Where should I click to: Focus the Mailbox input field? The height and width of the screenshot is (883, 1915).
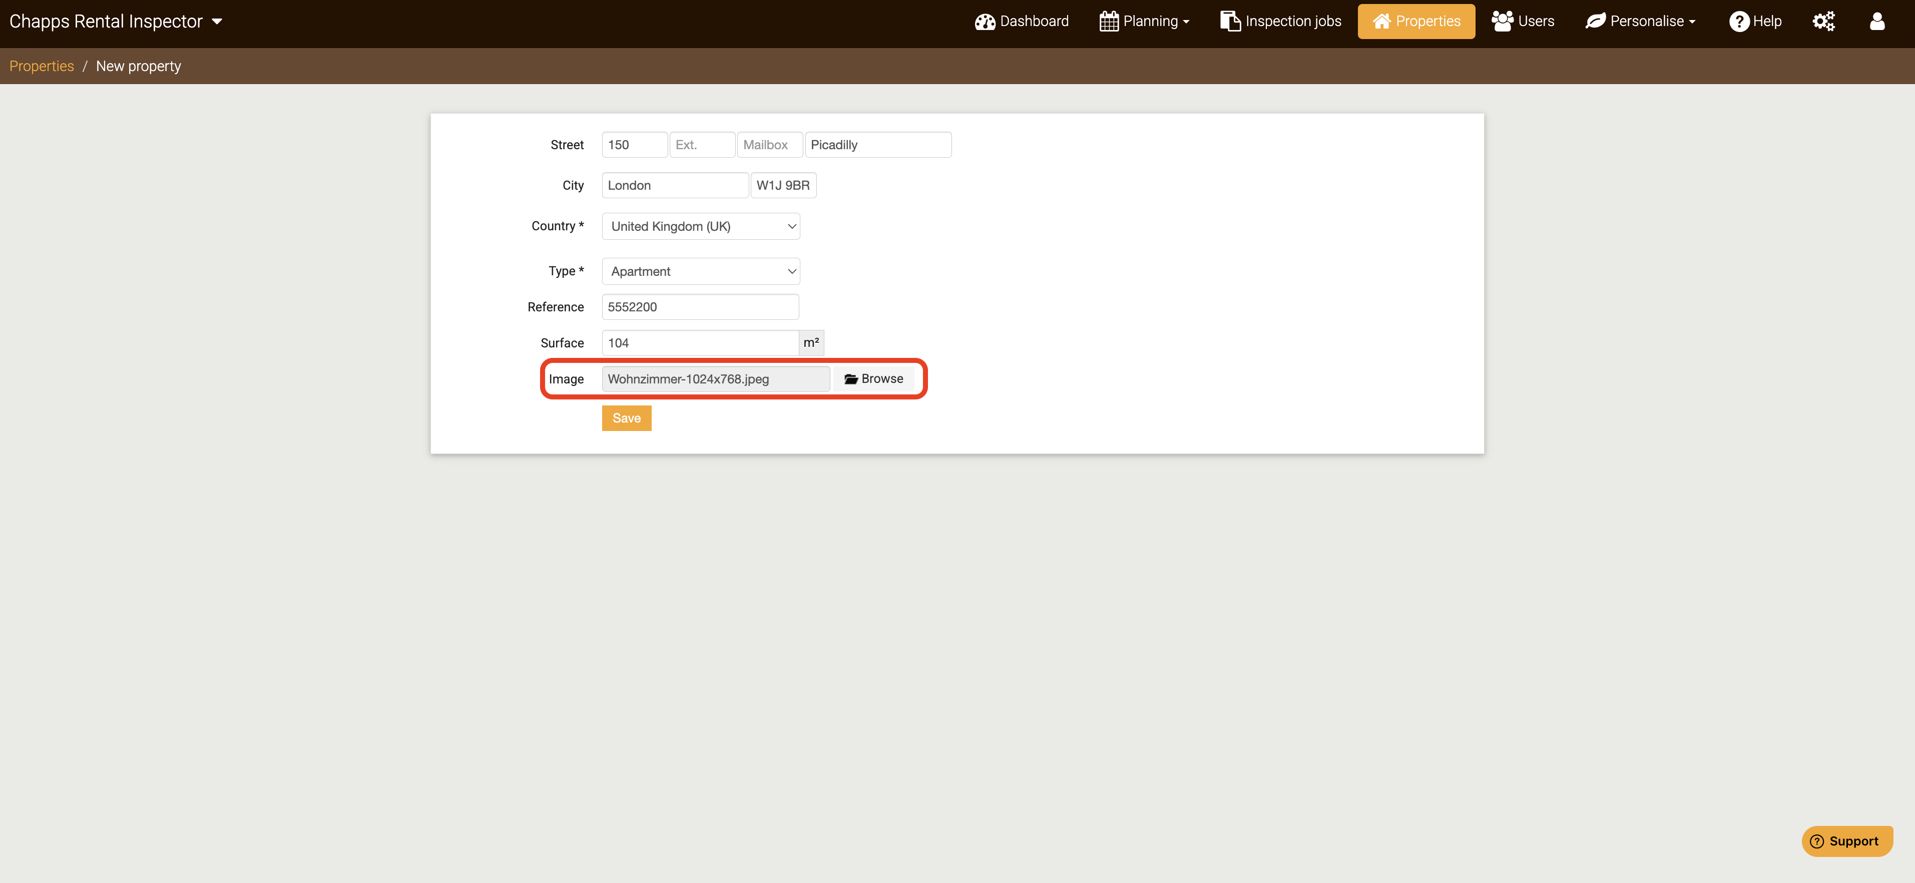(769, 145)
